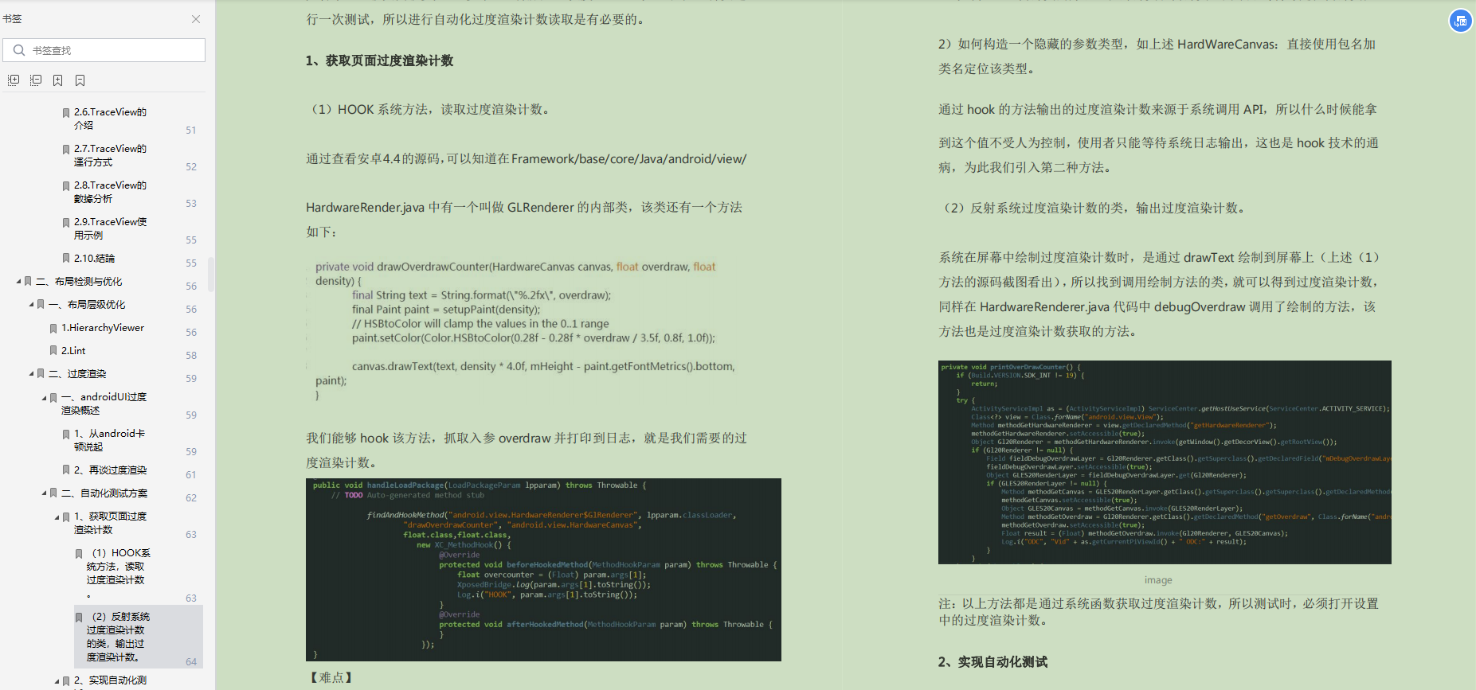Click bookmark flag icon beside 2、再谈过度渲染
This screenshot has height=690, width=1476.
[x=65, y=470]
